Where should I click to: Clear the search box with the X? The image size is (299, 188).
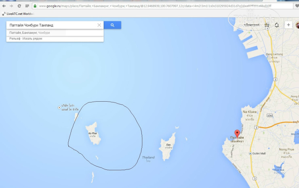(99, 25)
